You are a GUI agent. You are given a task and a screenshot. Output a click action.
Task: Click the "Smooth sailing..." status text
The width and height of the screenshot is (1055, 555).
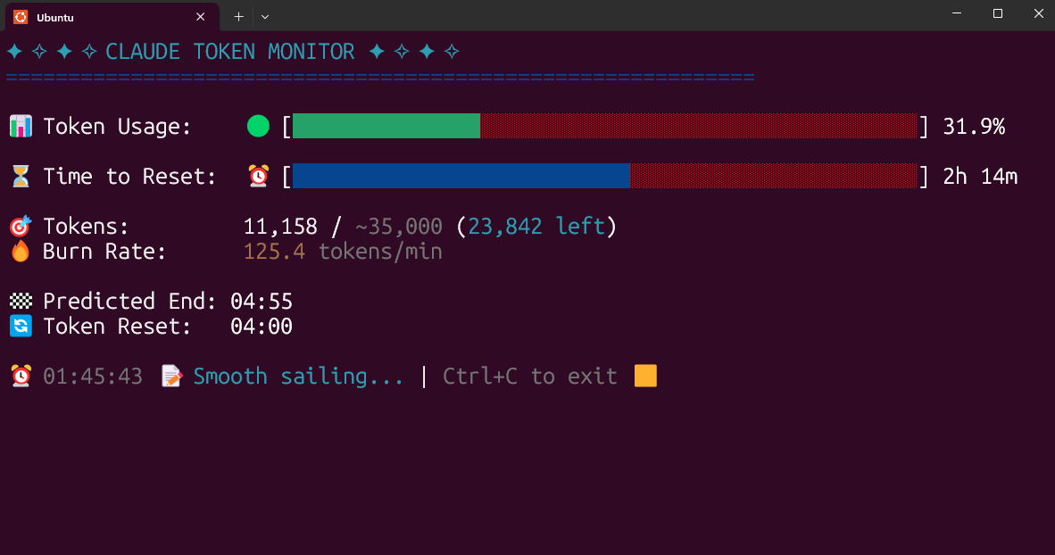coord(298,377)
